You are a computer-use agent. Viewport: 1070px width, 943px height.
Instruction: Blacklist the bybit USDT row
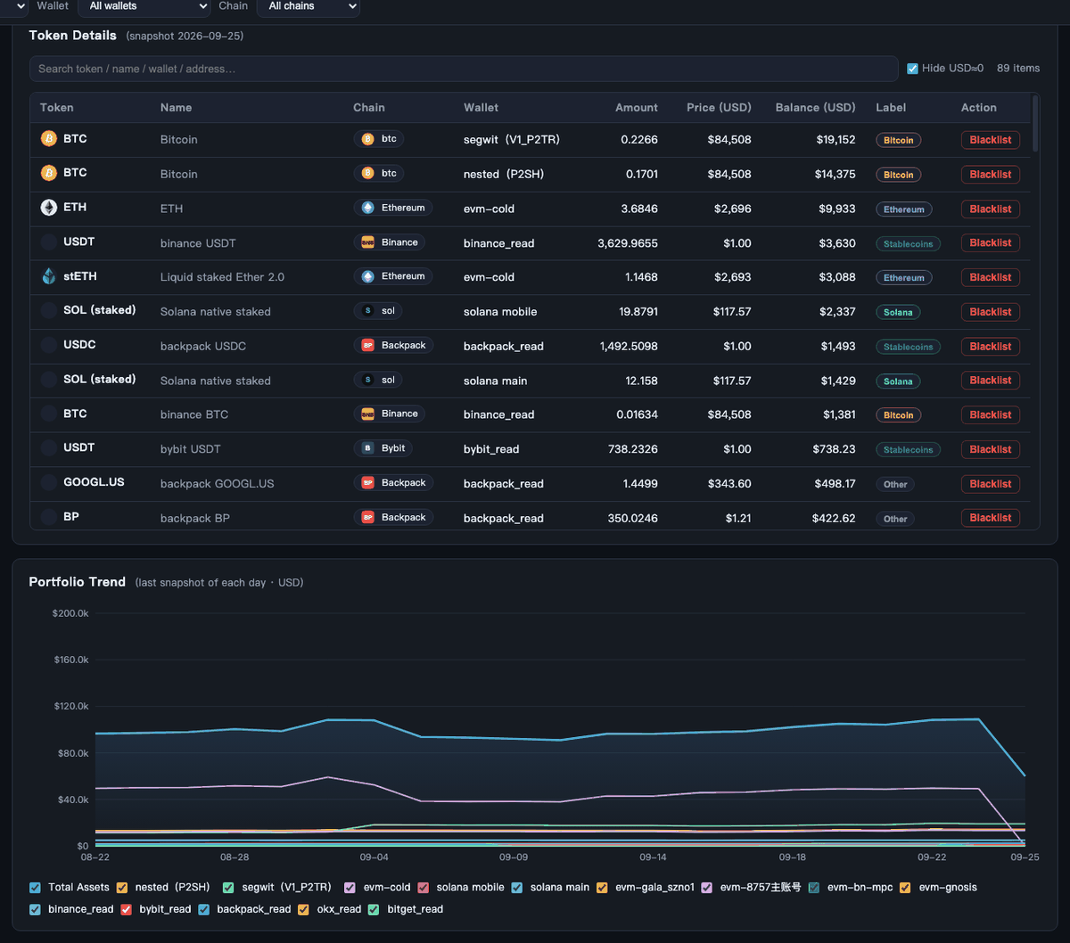click(x=991, y=449)
